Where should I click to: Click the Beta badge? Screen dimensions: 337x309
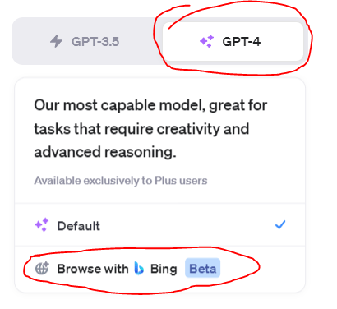[x=203, y=268]
